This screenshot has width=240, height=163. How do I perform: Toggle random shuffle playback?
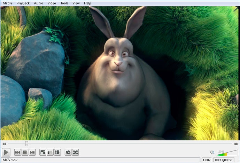tap(76, 152)
